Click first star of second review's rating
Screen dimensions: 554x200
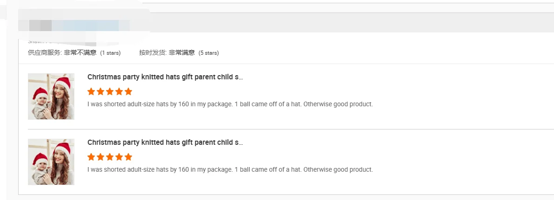pos(91,157)
